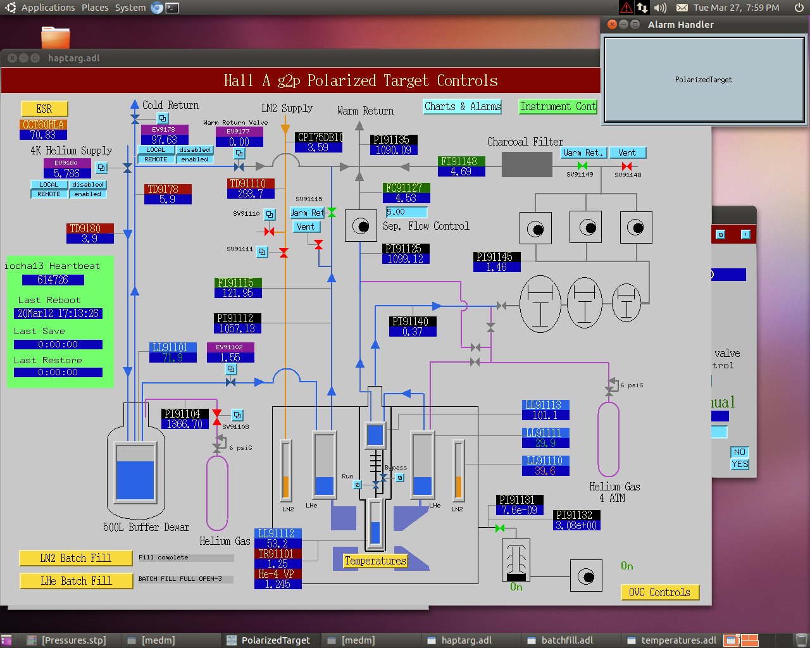Click Last Reboot value 20Mar12 17:13:26
The image size is (810, 648).
58,313
